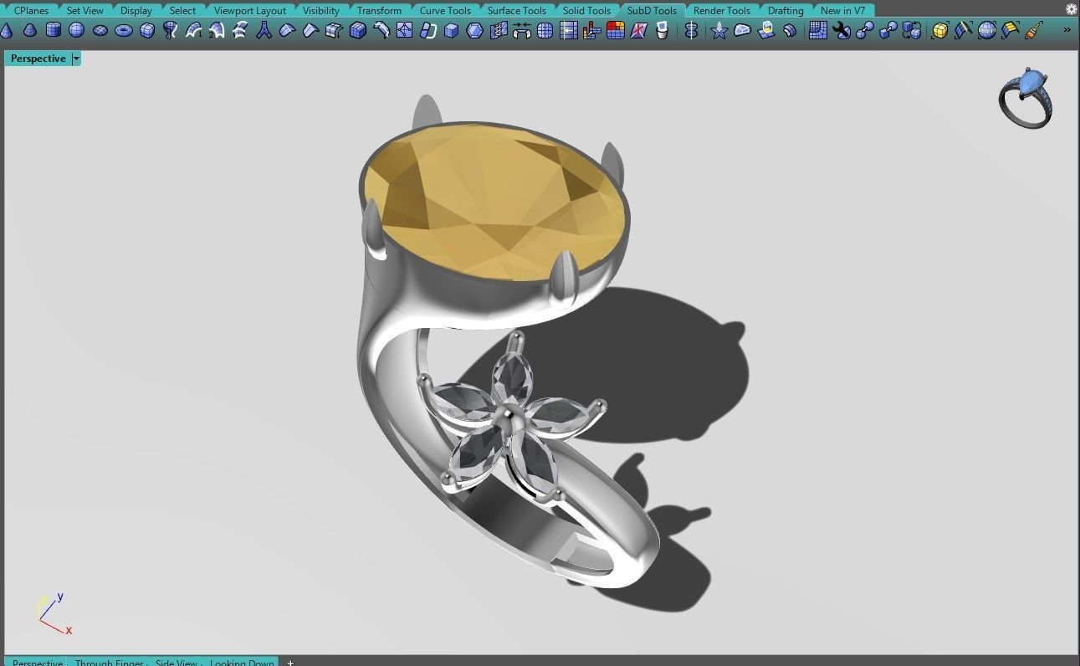Click the blue ring thumbnail in viewport corner

1026,99
